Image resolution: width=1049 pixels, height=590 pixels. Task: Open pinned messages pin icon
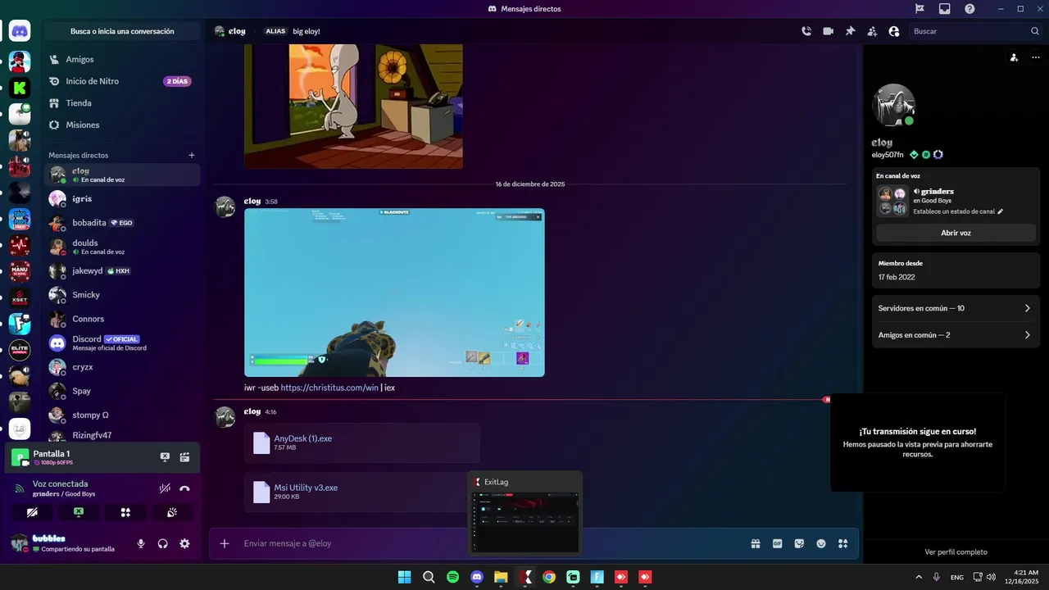click(850, 31)
